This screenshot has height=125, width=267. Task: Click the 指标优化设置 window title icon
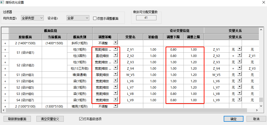point(2,2)
